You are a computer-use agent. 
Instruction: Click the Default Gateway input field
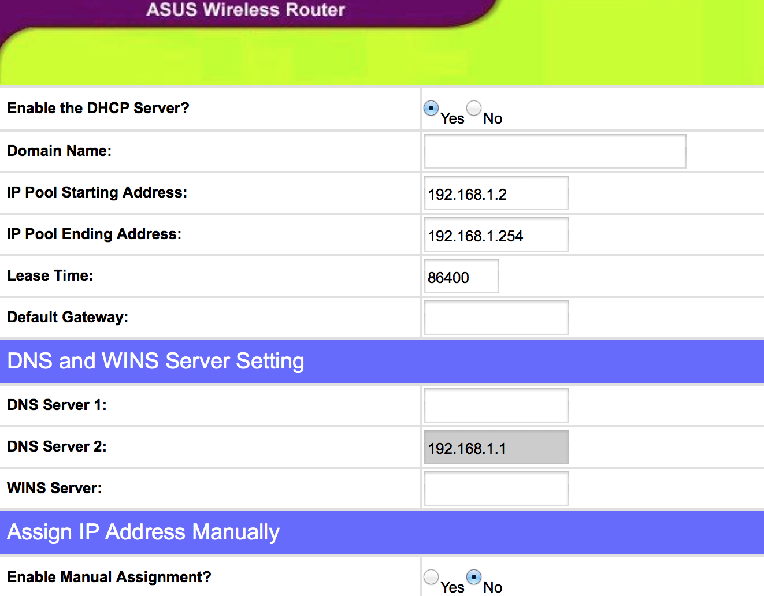pos(496,318)
